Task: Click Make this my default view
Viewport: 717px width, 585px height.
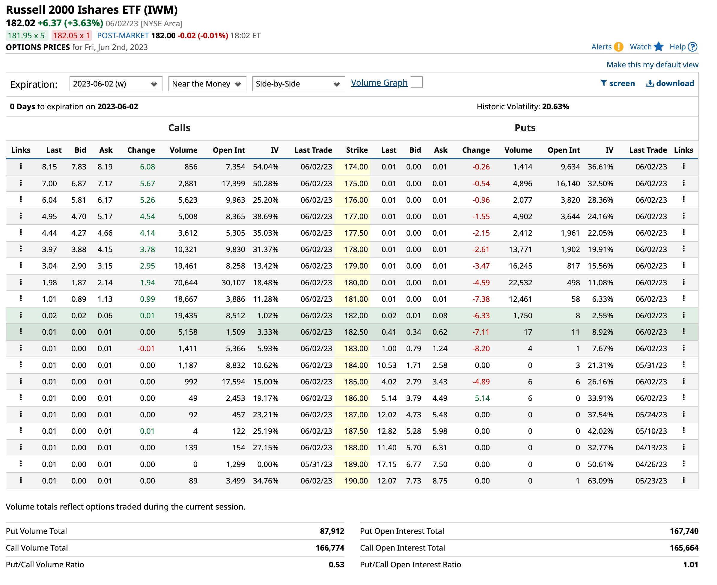Action: [652, 65]
